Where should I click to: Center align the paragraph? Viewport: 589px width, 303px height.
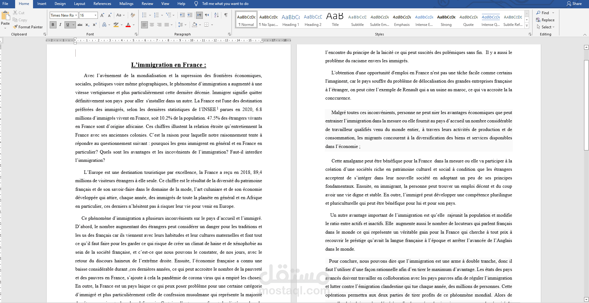[x=152, y=25]
